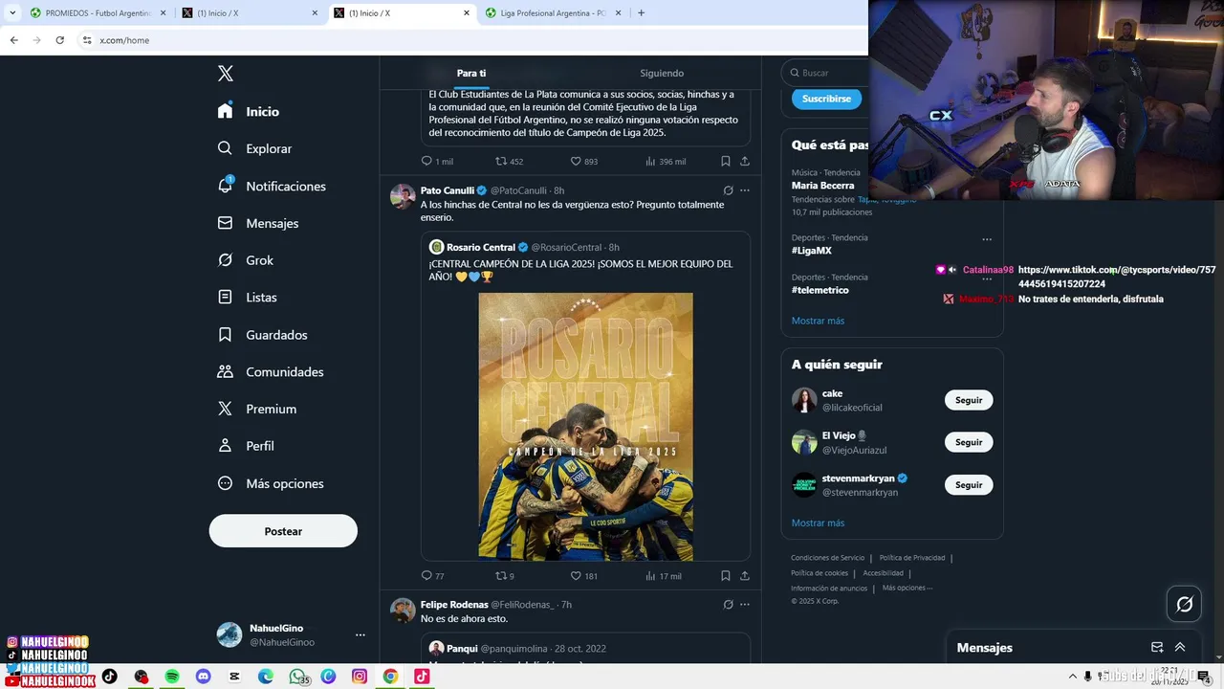Open Pato Canulli's profile avatar
The image size is (1224, 689).
(403, 196)
